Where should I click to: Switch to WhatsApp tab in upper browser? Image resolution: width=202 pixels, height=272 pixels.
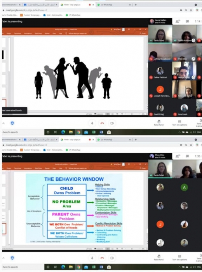point(113,5)
